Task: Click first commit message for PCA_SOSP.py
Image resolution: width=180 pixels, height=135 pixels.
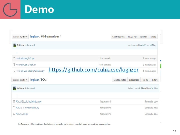Action: (x=105, y=114)
